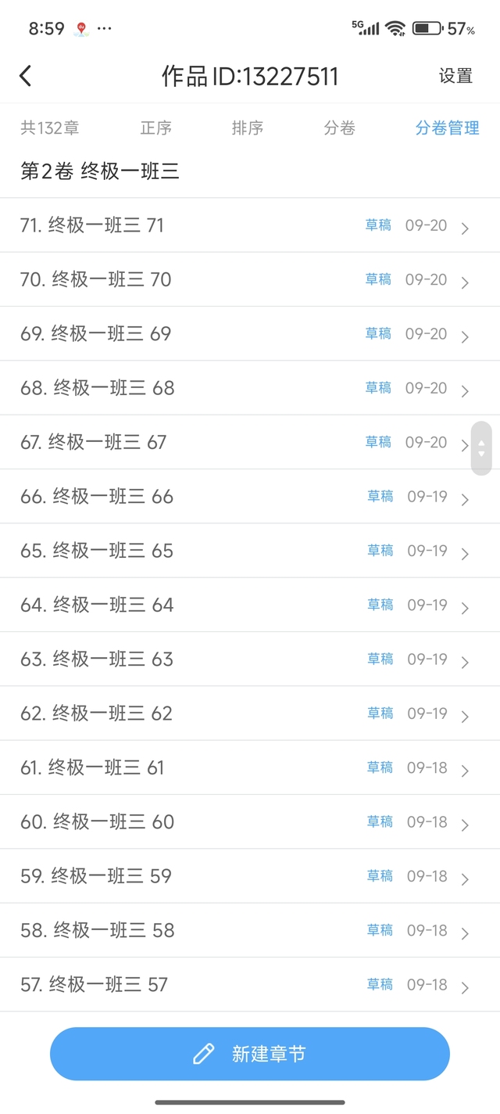Tap the Wi-Fi icon in status bar
Image resolution: width=500 pixels, height=1114 pixels.
tap(396, 28)
